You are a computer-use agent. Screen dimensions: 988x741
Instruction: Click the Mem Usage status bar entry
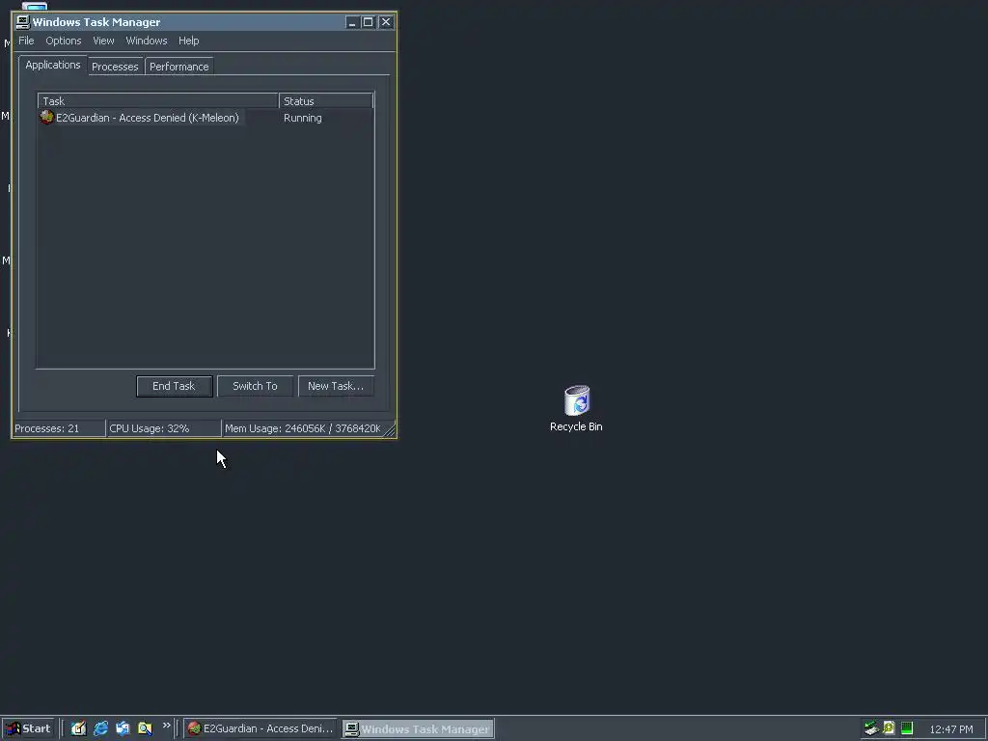(302, 428)
